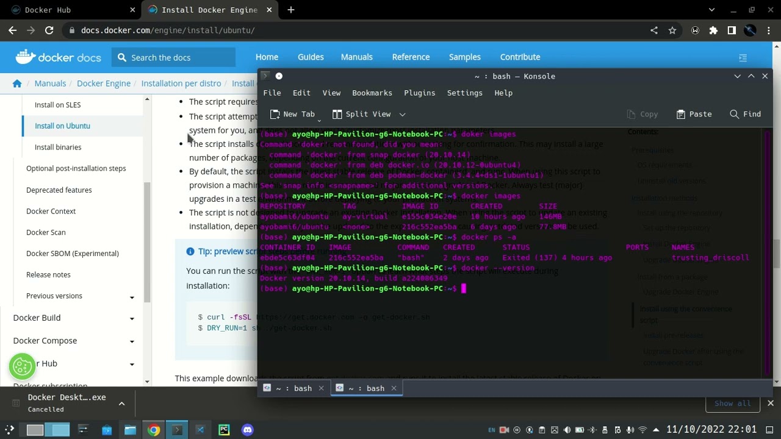Open Docker Scan sidebar item
Viewport: 781px width, 439px height.
46,232
